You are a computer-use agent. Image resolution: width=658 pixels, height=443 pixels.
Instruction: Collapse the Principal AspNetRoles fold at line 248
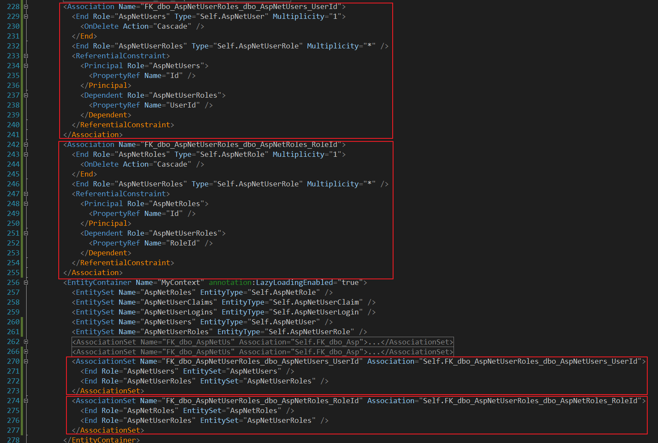(x=26, y=204)
